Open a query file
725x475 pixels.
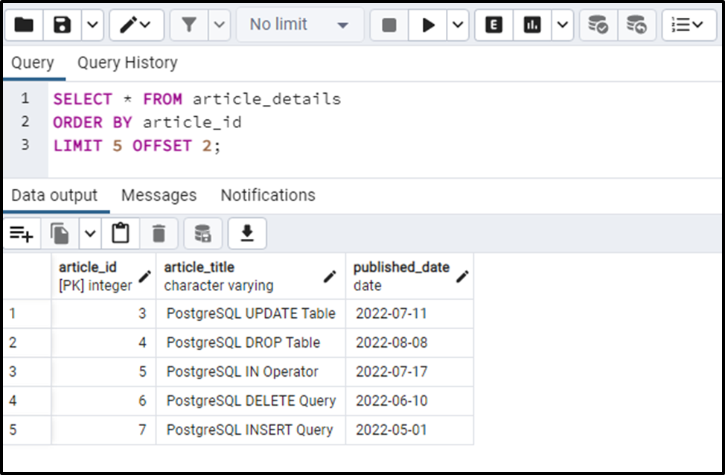24,25
